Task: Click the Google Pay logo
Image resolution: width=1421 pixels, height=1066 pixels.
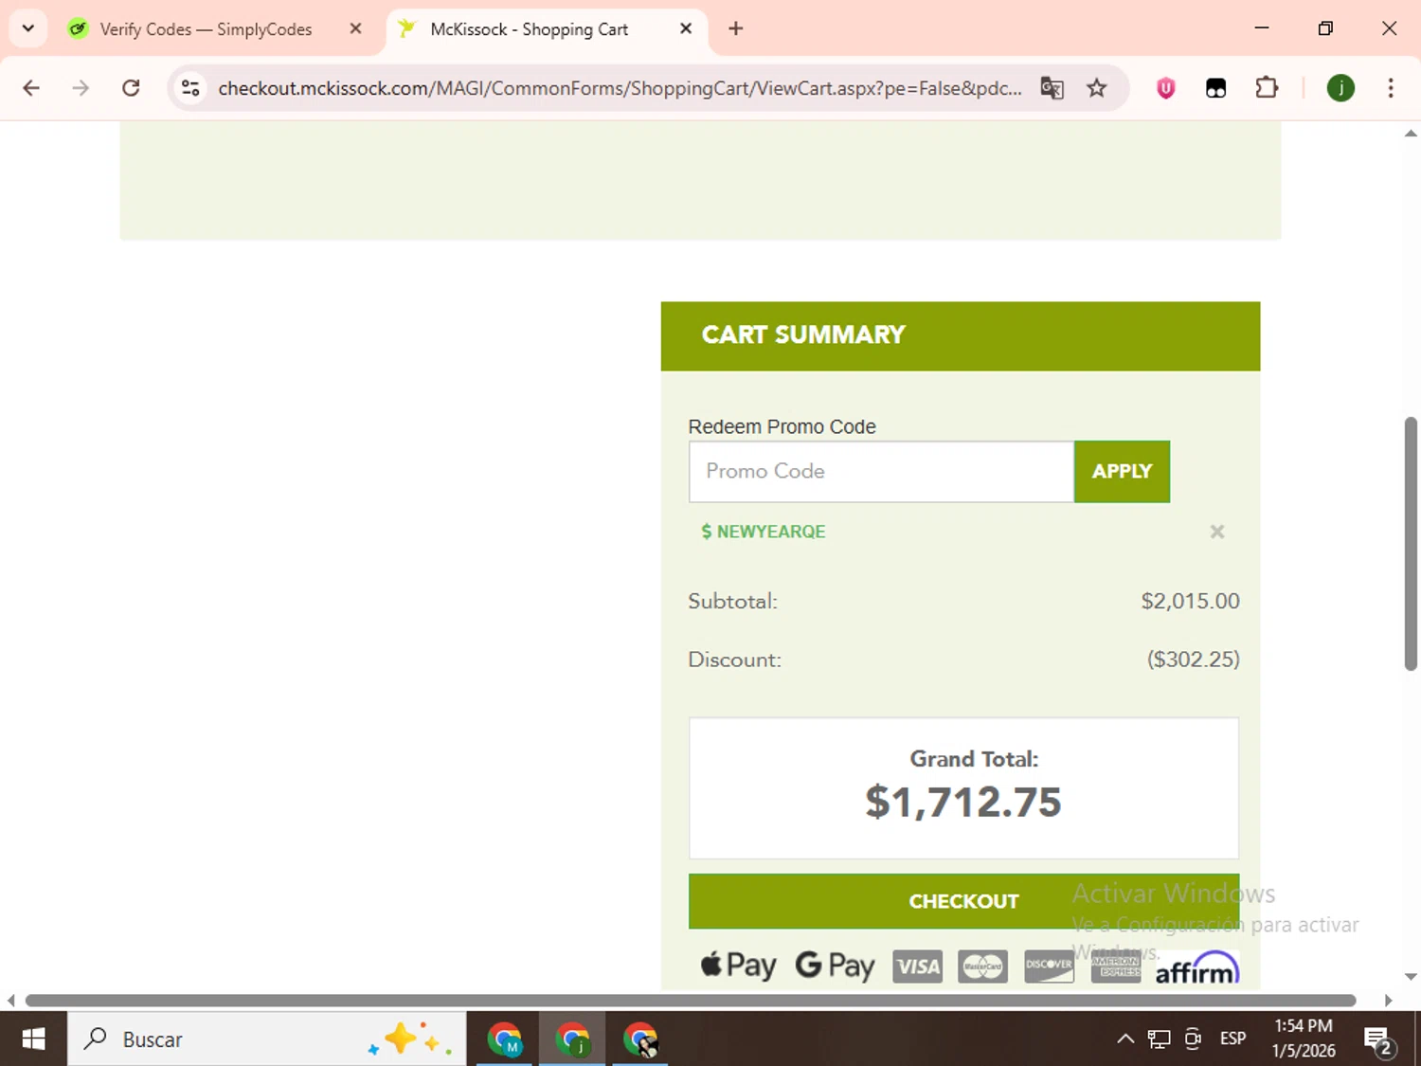Action: (835, 965)
